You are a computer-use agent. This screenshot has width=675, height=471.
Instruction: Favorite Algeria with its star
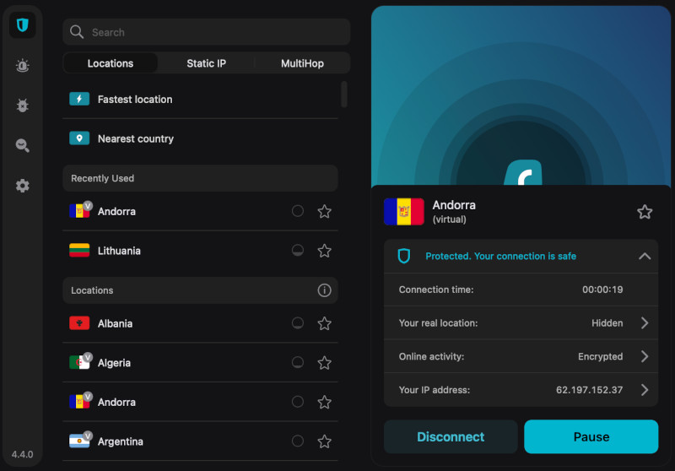tap(324, 363)
